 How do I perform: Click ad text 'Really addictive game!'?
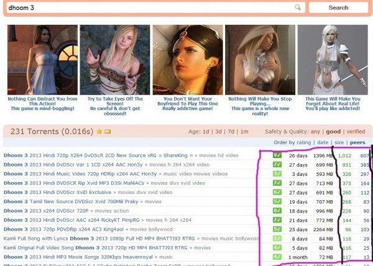188,109
